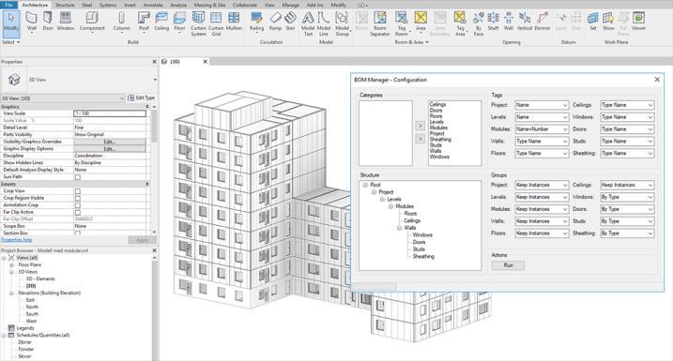673x361 pixels.
Task: Select the Ramp tool
Action: pos(275,22)
